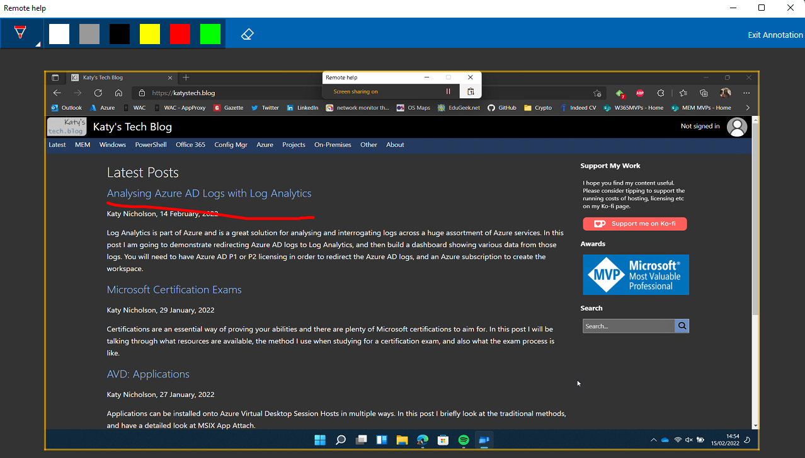This screenshot has height=458, width=805.
Task: Select the eraser annotation tool
Action: tap(248, 34)
